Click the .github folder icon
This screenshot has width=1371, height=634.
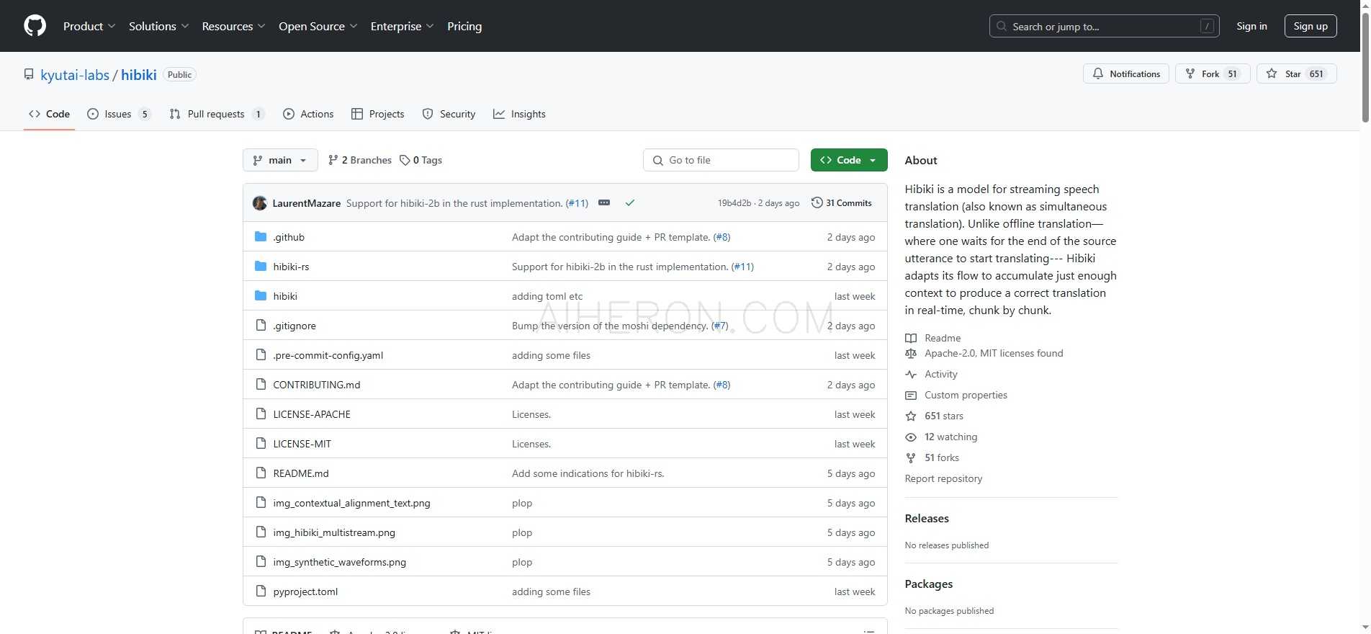point(261,237)
